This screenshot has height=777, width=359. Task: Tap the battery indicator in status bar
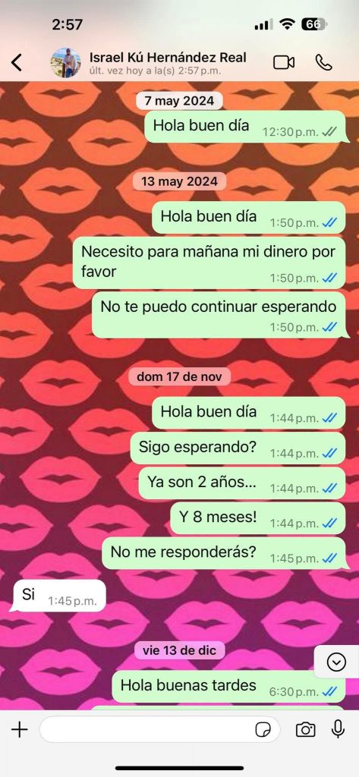tap(313, 24)
